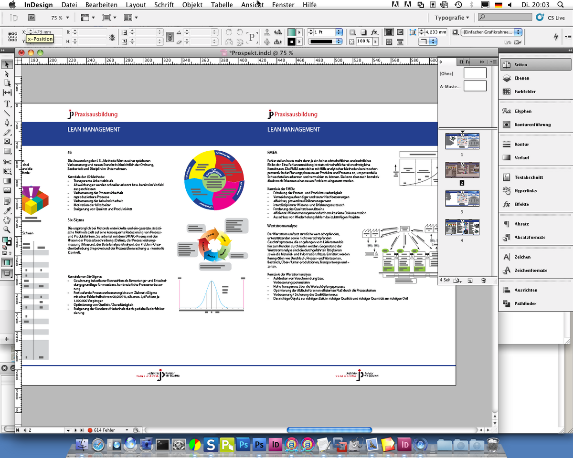Select the Pen tool
Image resolution: width=573 pixels, height=458 pixels.
[7, 123]
